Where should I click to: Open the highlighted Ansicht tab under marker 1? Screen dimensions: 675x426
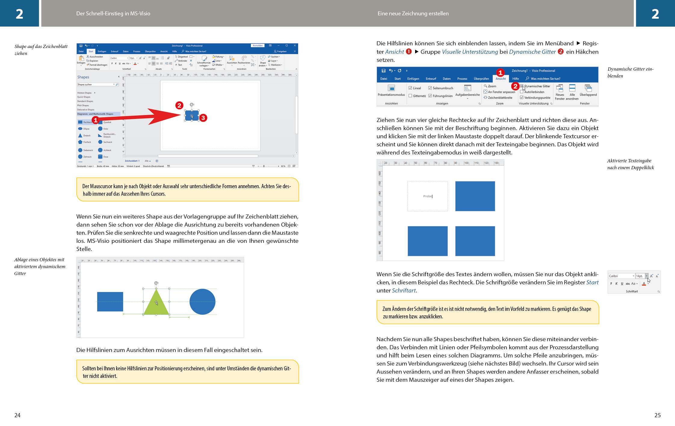point(501,79)
